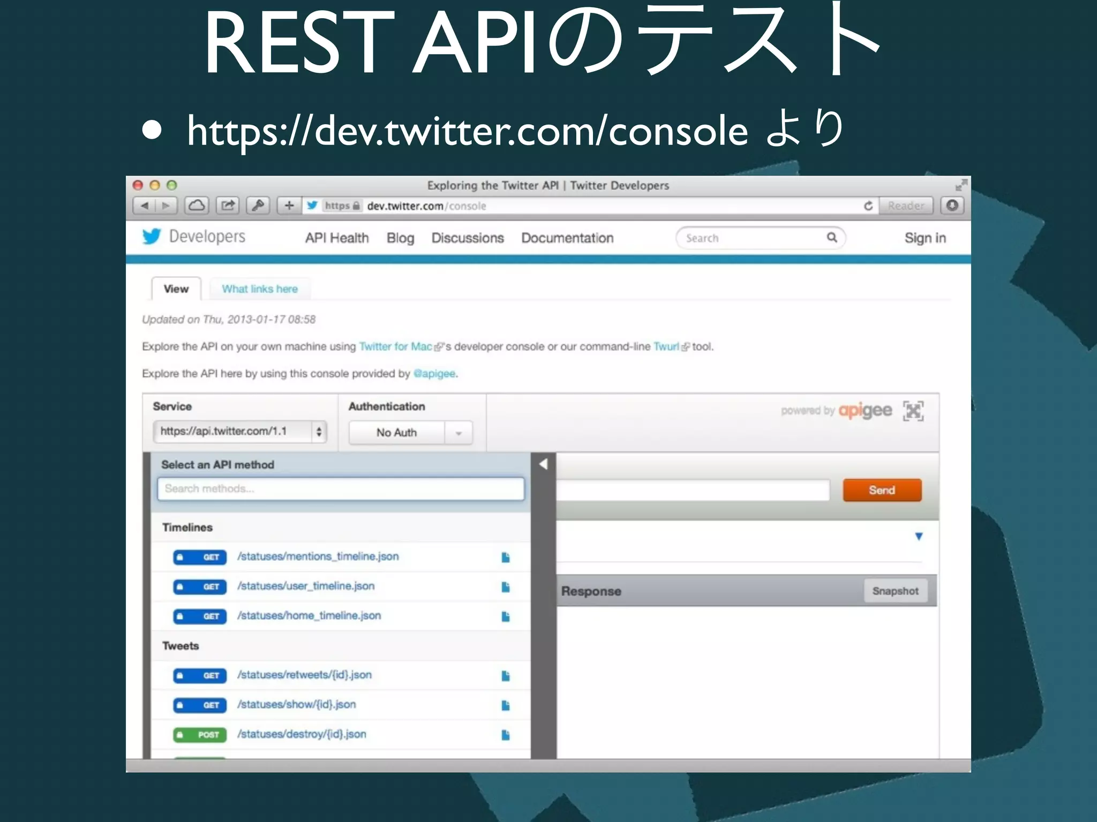Open Documentation menu item
The height and width of the screenshot is (822, 1097).
pyautogui.click(x=567, y=238)
